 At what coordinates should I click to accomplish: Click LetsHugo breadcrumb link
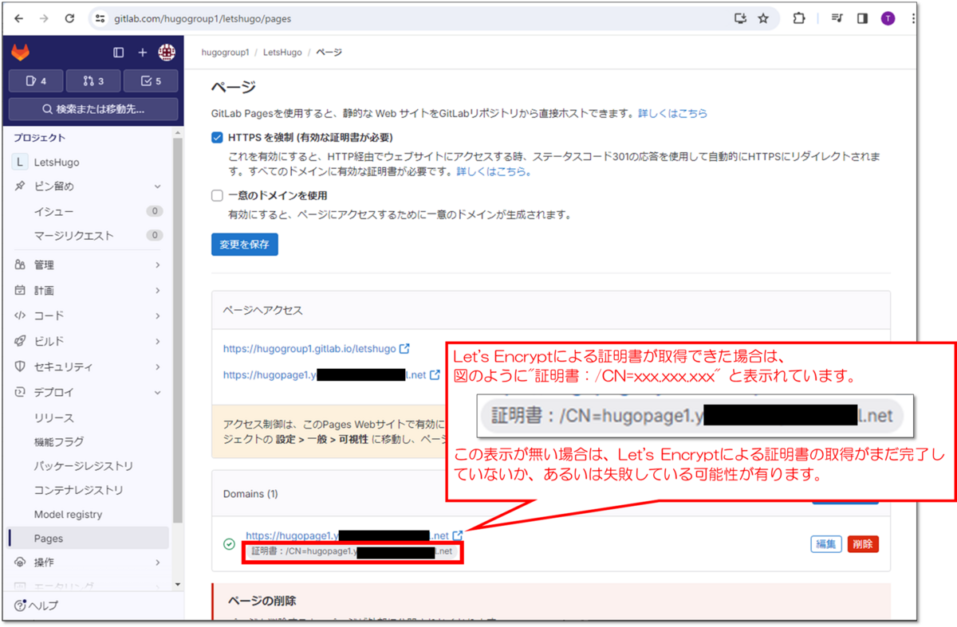click(x=282, y=53)
